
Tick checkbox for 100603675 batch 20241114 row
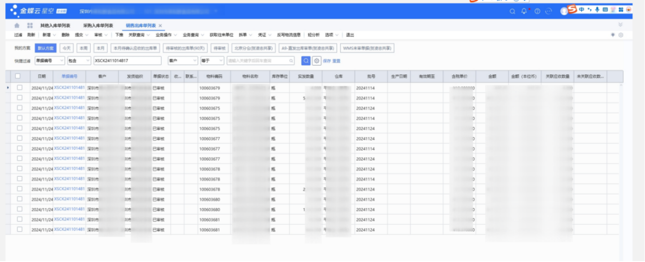pyautogui.click(x=19, y=118)
